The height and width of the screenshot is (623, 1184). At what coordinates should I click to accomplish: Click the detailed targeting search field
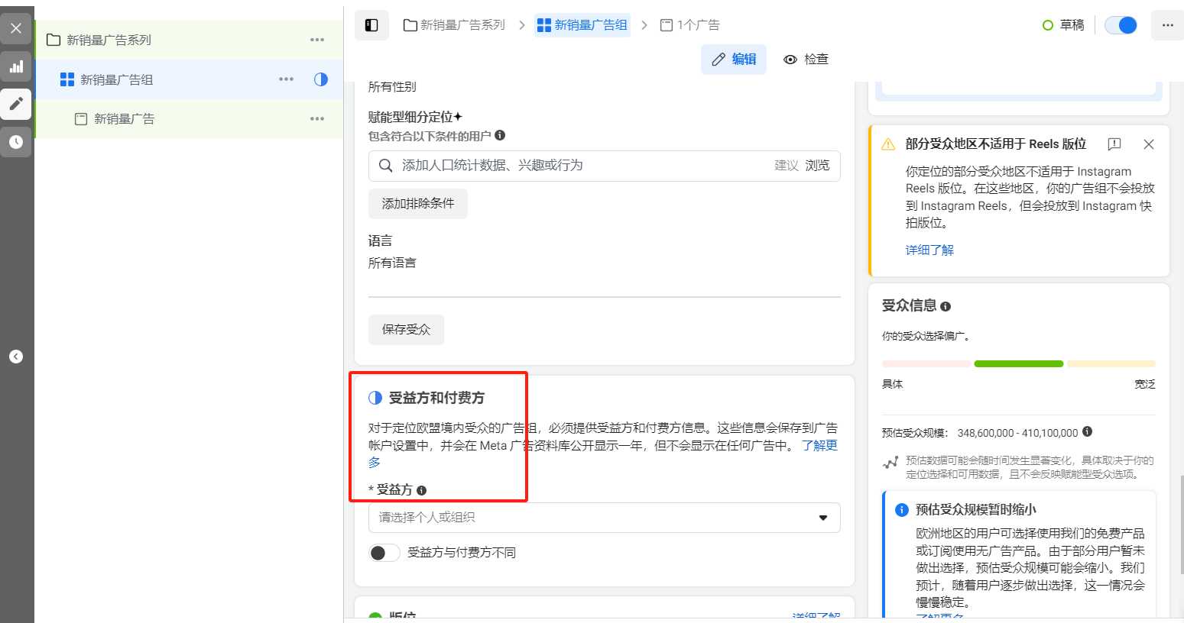(x=604, y=166)
